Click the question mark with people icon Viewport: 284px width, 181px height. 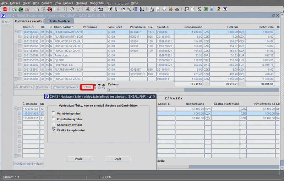point(219,9)
